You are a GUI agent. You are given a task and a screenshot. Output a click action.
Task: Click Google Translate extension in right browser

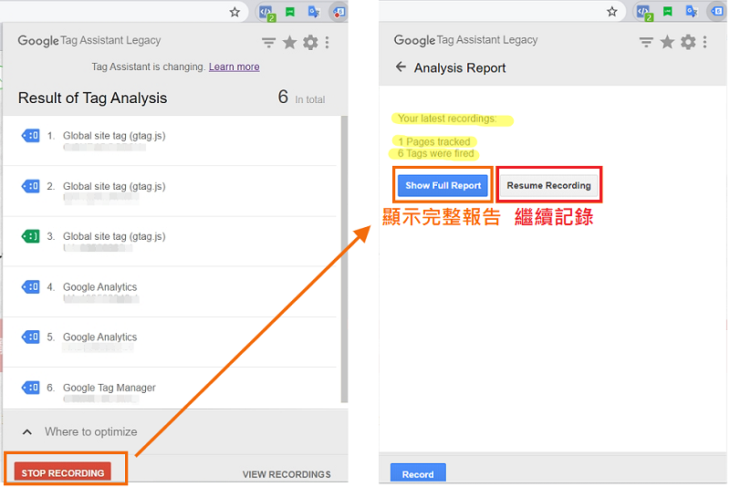coord(692,12)
